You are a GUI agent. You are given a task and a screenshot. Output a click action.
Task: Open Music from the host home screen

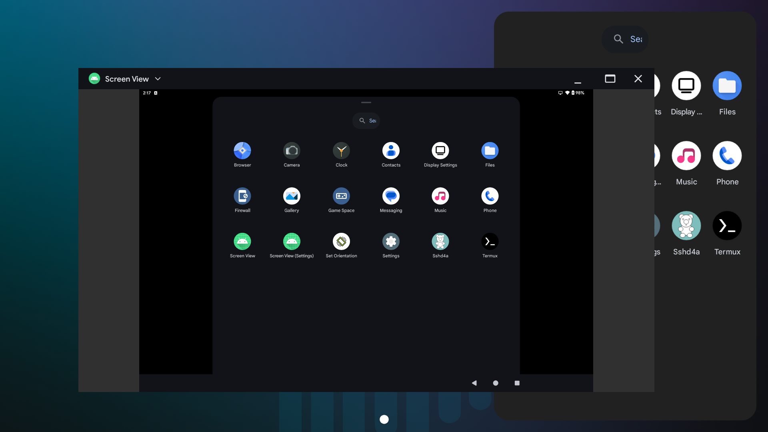coord(686,155)
